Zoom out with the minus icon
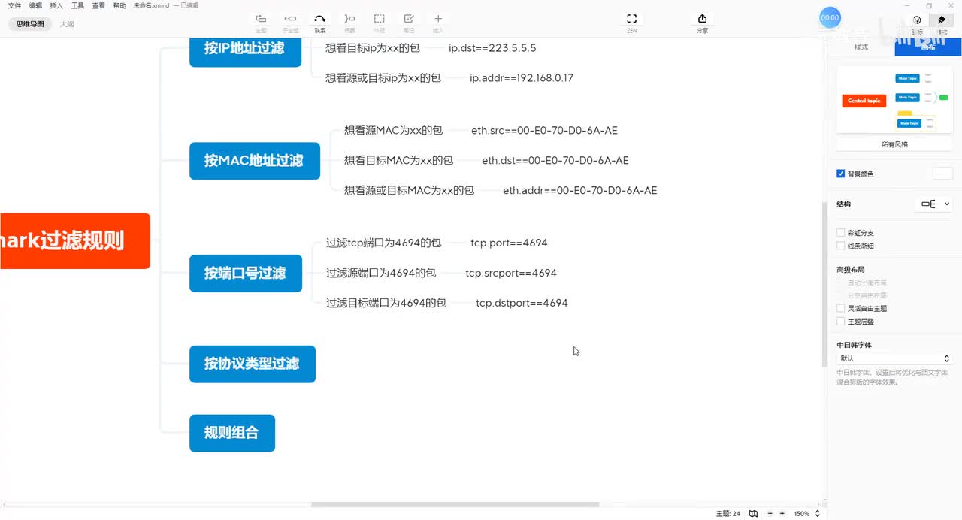This screenshot has height=520, width=962. 770,514
